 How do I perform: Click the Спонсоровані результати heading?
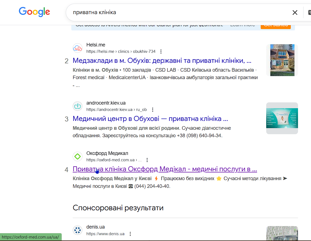(118, 208)
